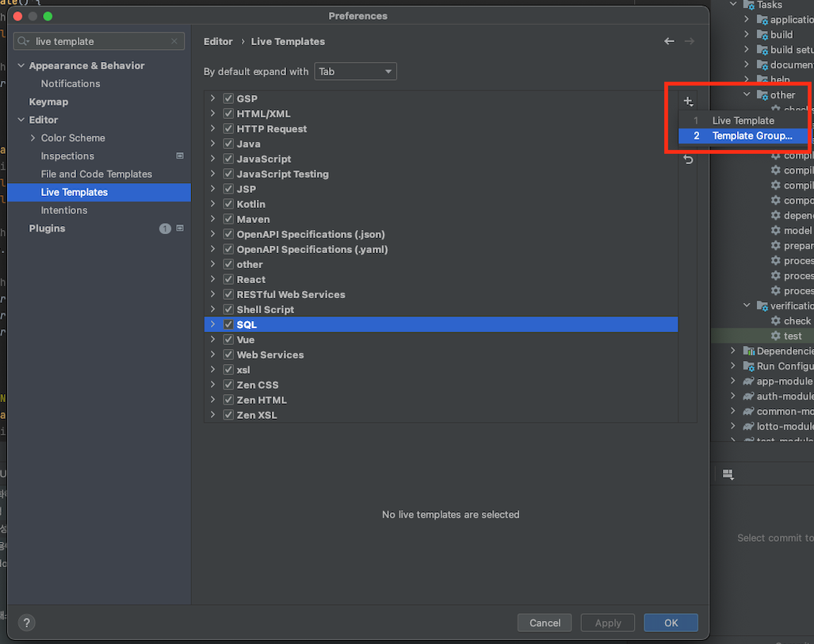Screen dimensions: 814x644
Task: Toggle the Java template group checkbox
Action: click(228, 144)
